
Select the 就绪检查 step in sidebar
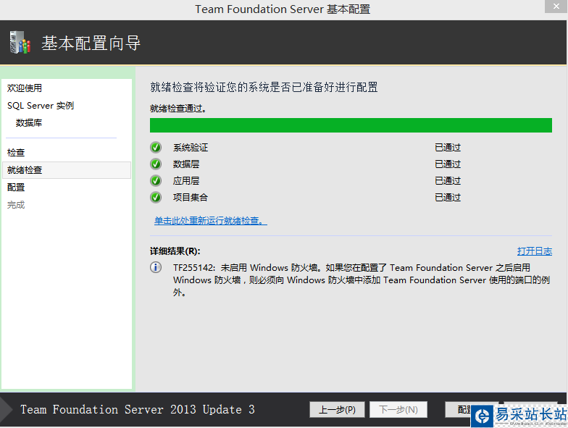coord(67,169)
